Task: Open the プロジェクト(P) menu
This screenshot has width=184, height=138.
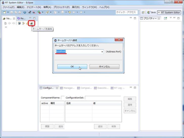Action: (61, 7)
